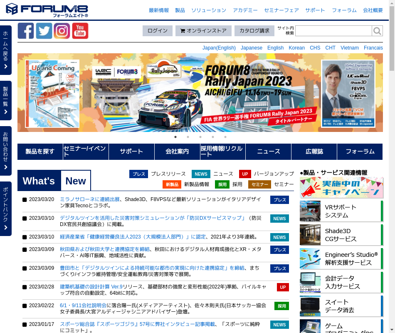Open the Instagram social icon
Screen dimensions: 395x333
(x=62, y=31)
